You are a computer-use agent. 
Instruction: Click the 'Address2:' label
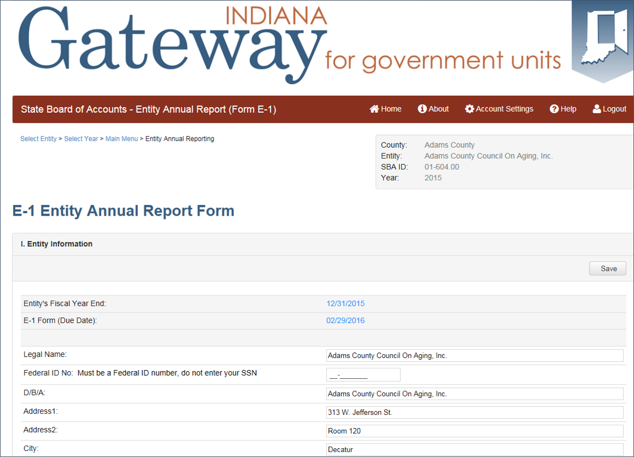(x=41, y=430)
